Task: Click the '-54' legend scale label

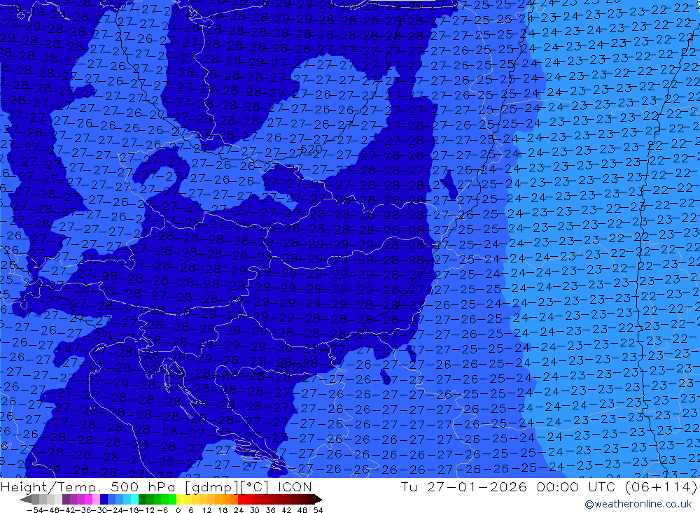Action: 35,510
